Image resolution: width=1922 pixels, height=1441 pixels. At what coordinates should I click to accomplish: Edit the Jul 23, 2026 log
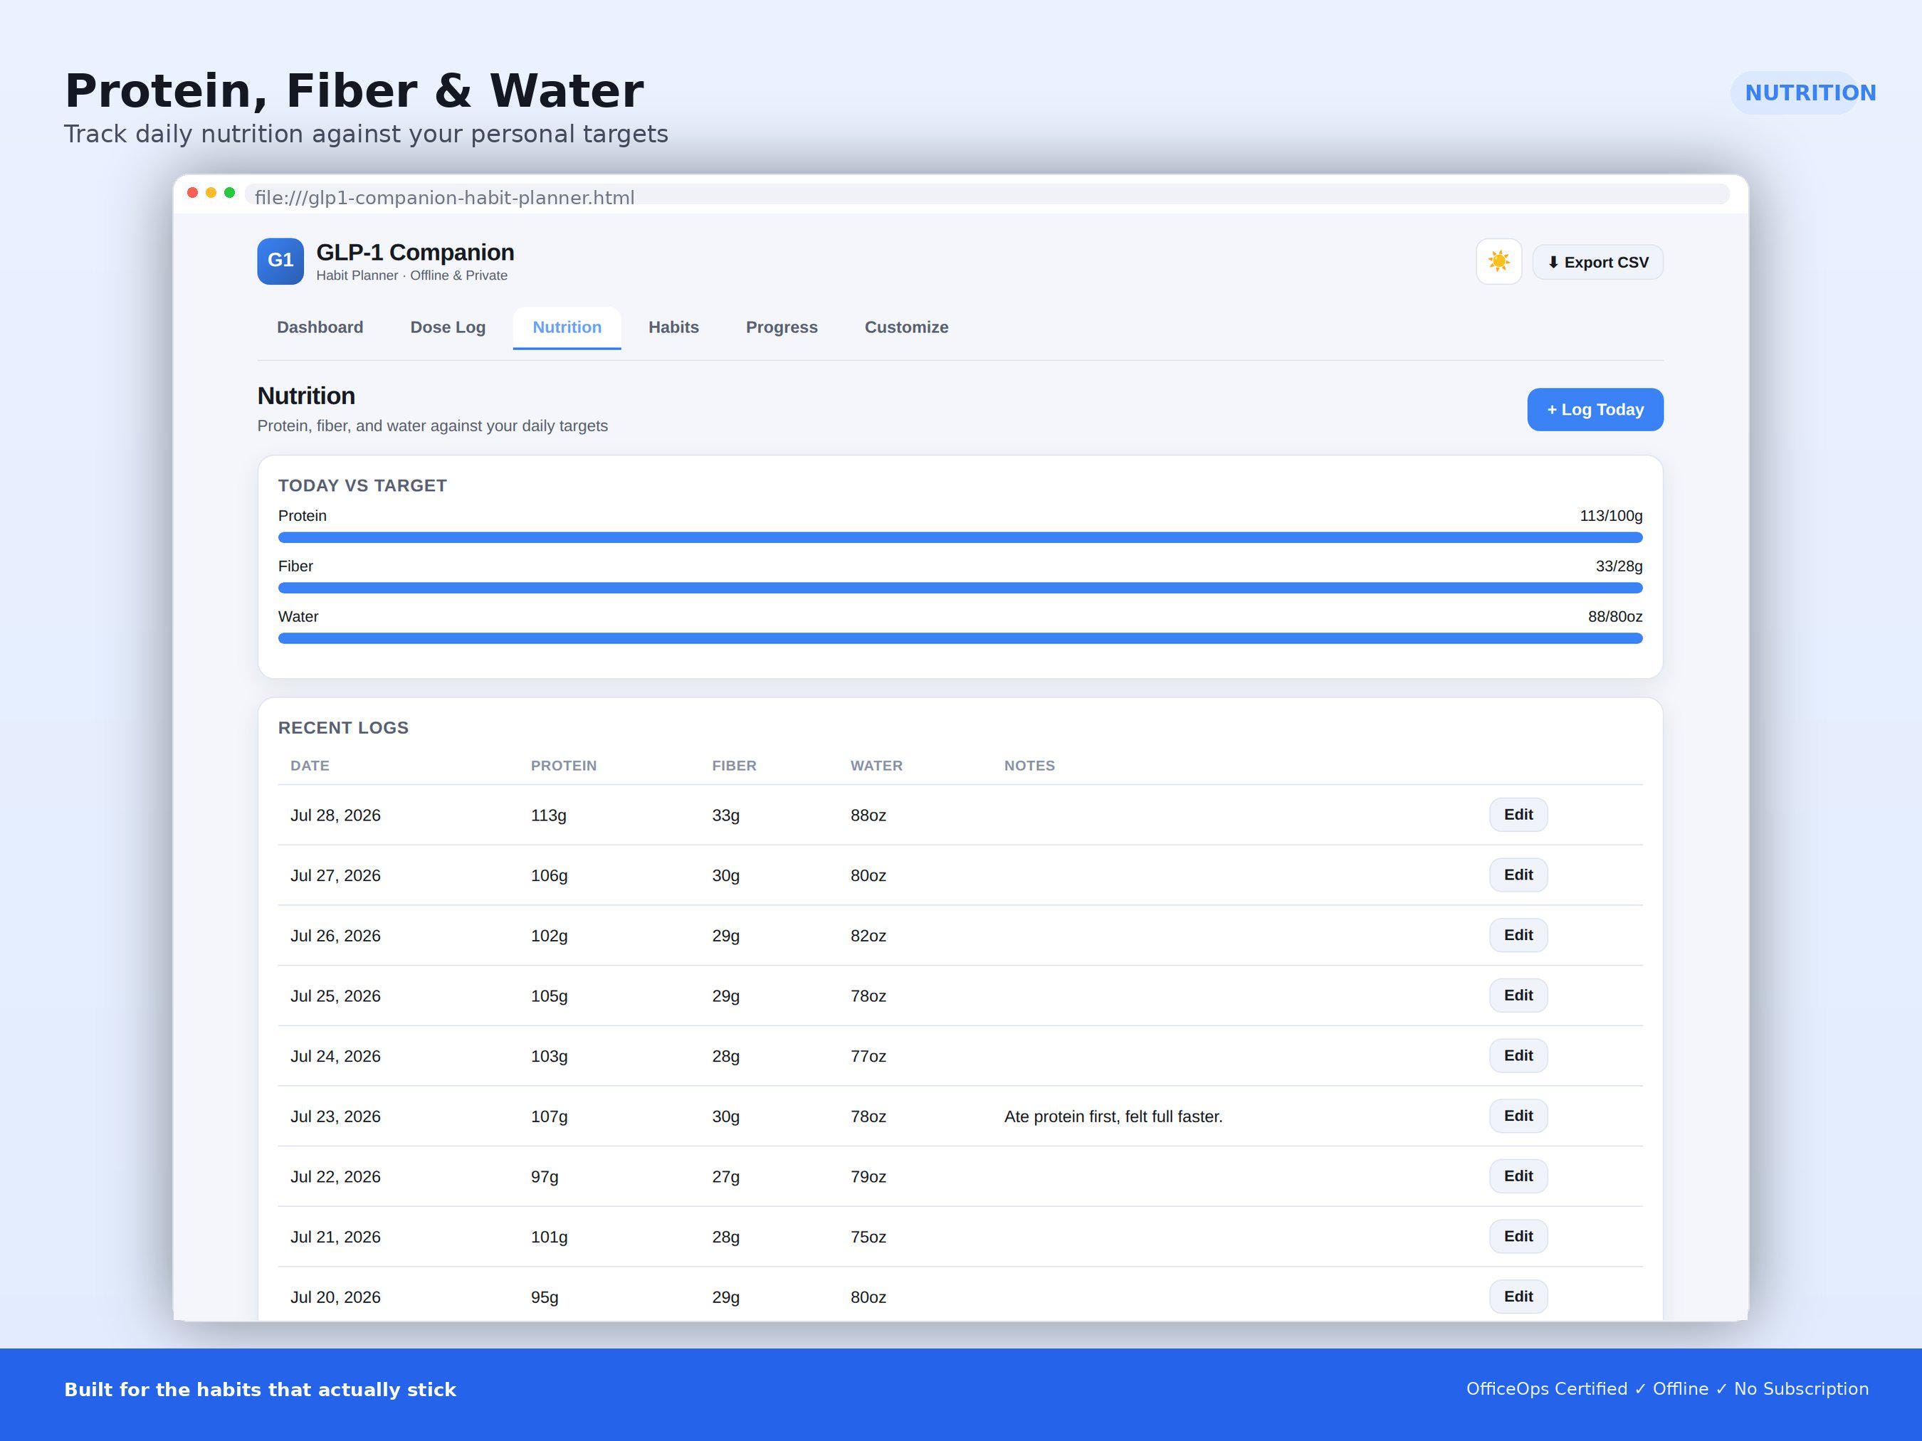tap(1518, 1115)
